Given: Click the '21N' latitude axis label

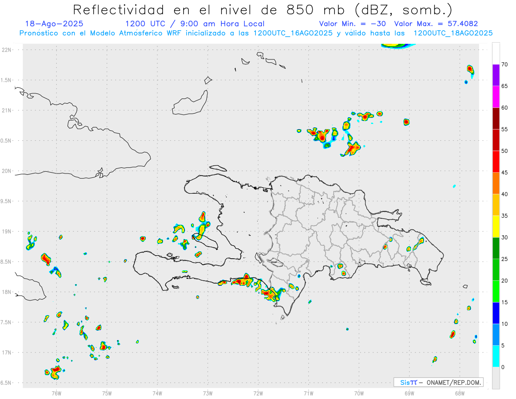Looking at the screenshot, I should click(6, 111).
